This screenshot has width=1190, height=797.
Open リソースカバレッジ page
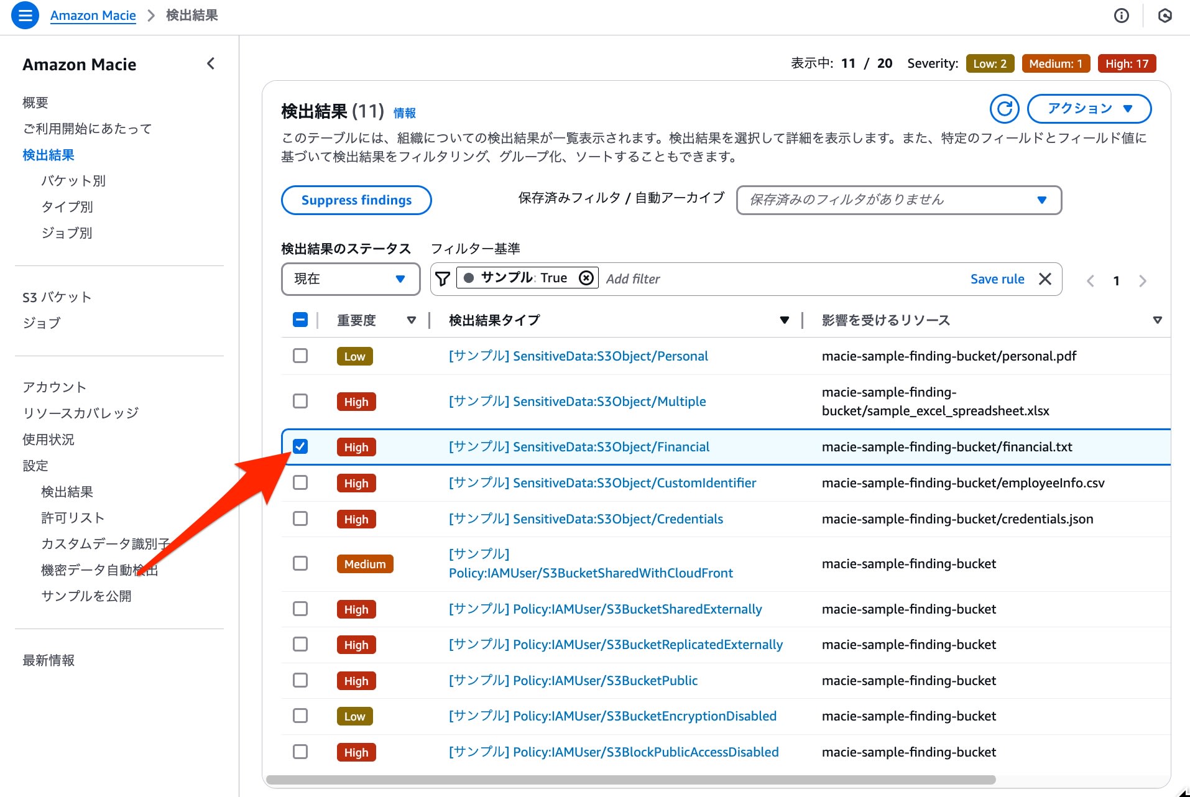point(81,413)
